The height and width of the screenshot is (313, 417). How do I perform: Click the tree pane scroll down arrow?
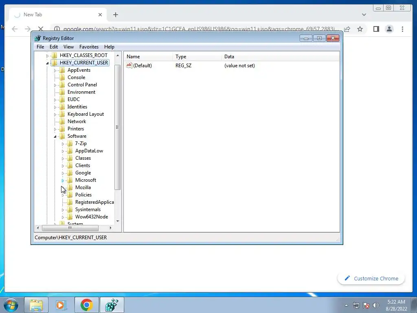[x=118, y=221]
